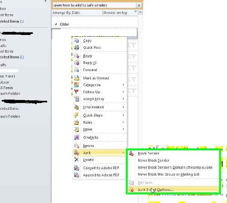227x203 pixels.
Task: Choose Never Block this Group or Mailing List
Action: click(x=169, y=174)
